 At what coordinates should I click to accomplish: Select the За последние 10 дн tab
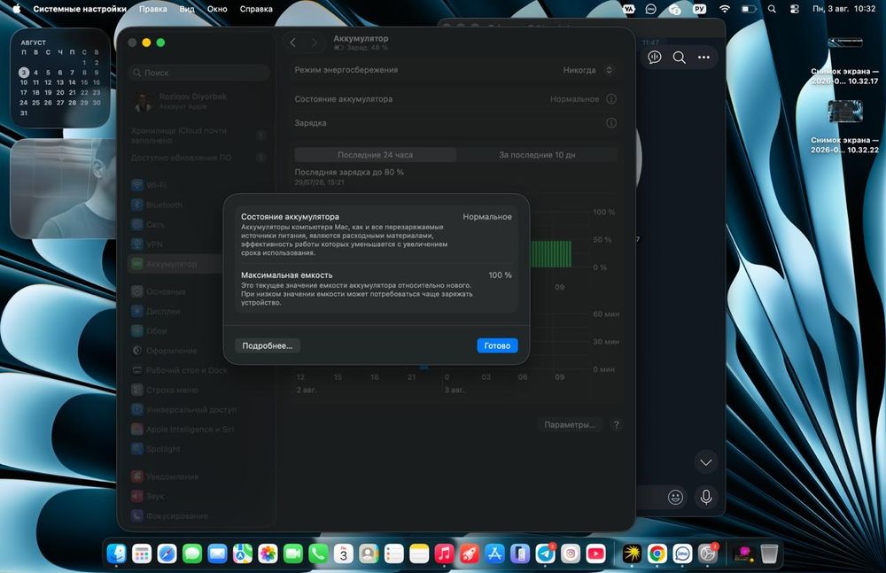click(537, 154)
